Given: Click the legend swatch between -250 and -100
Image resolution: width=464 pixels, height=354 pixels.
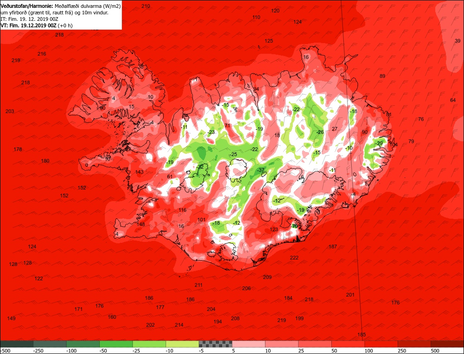Looking at the screenshot, I should coord(50,344).
